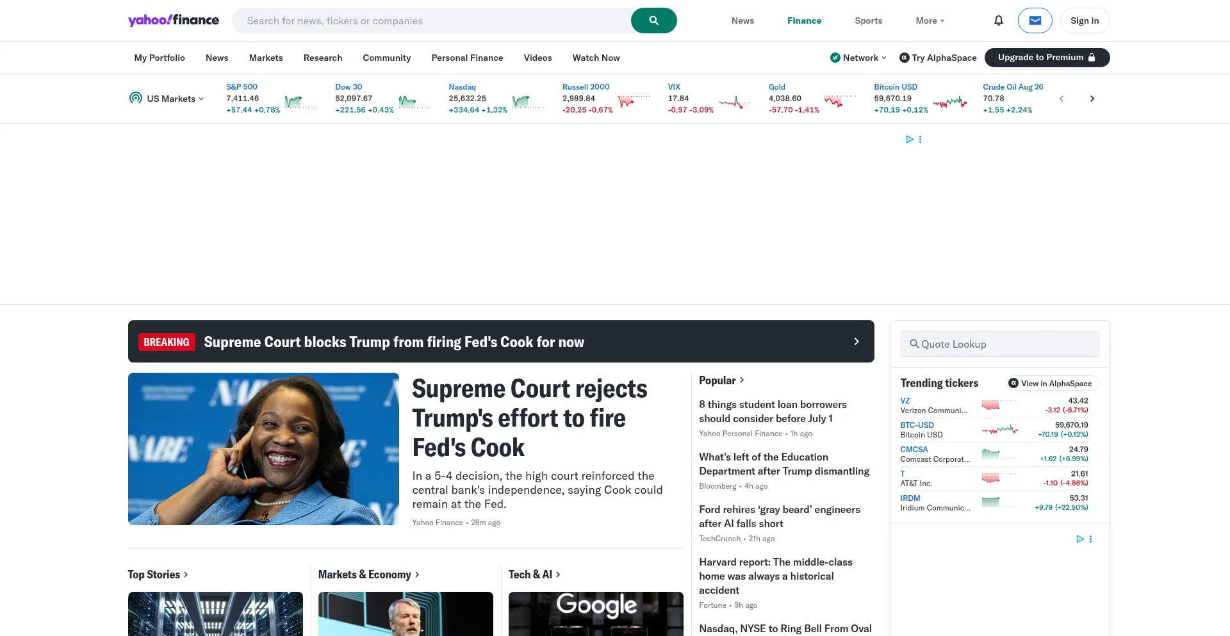Open the Personal Finance menu

coord(468,58)
